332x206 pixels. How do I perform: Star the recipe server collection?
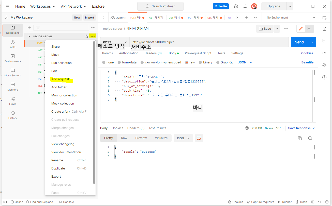pyautogui.click(x=87, y=36)
